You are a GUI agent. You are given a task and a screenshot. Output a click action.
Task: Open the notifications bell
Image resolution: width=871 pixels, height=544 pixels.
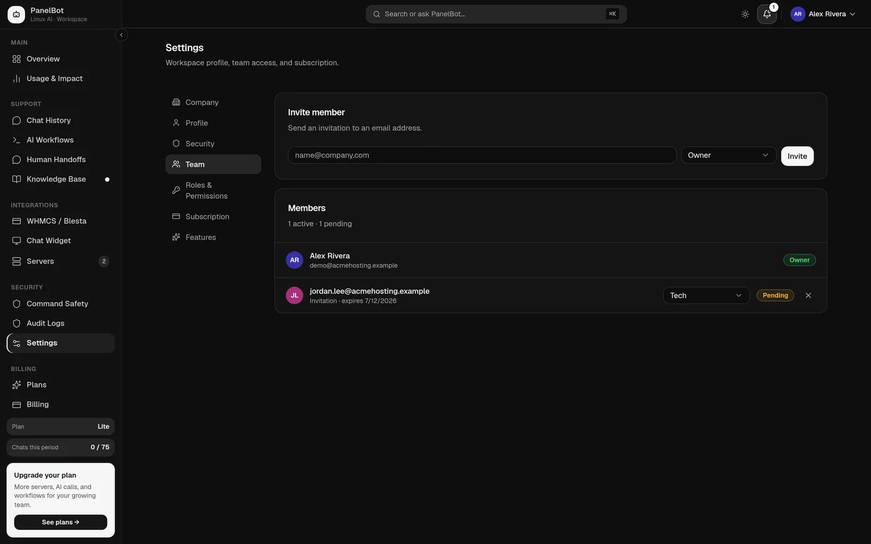click(767, 14)
